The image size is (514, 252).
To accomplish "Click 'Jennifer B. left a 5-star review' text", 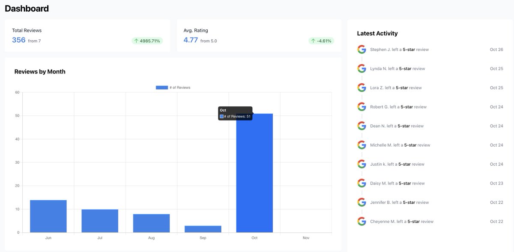I will tap(399, 202).
